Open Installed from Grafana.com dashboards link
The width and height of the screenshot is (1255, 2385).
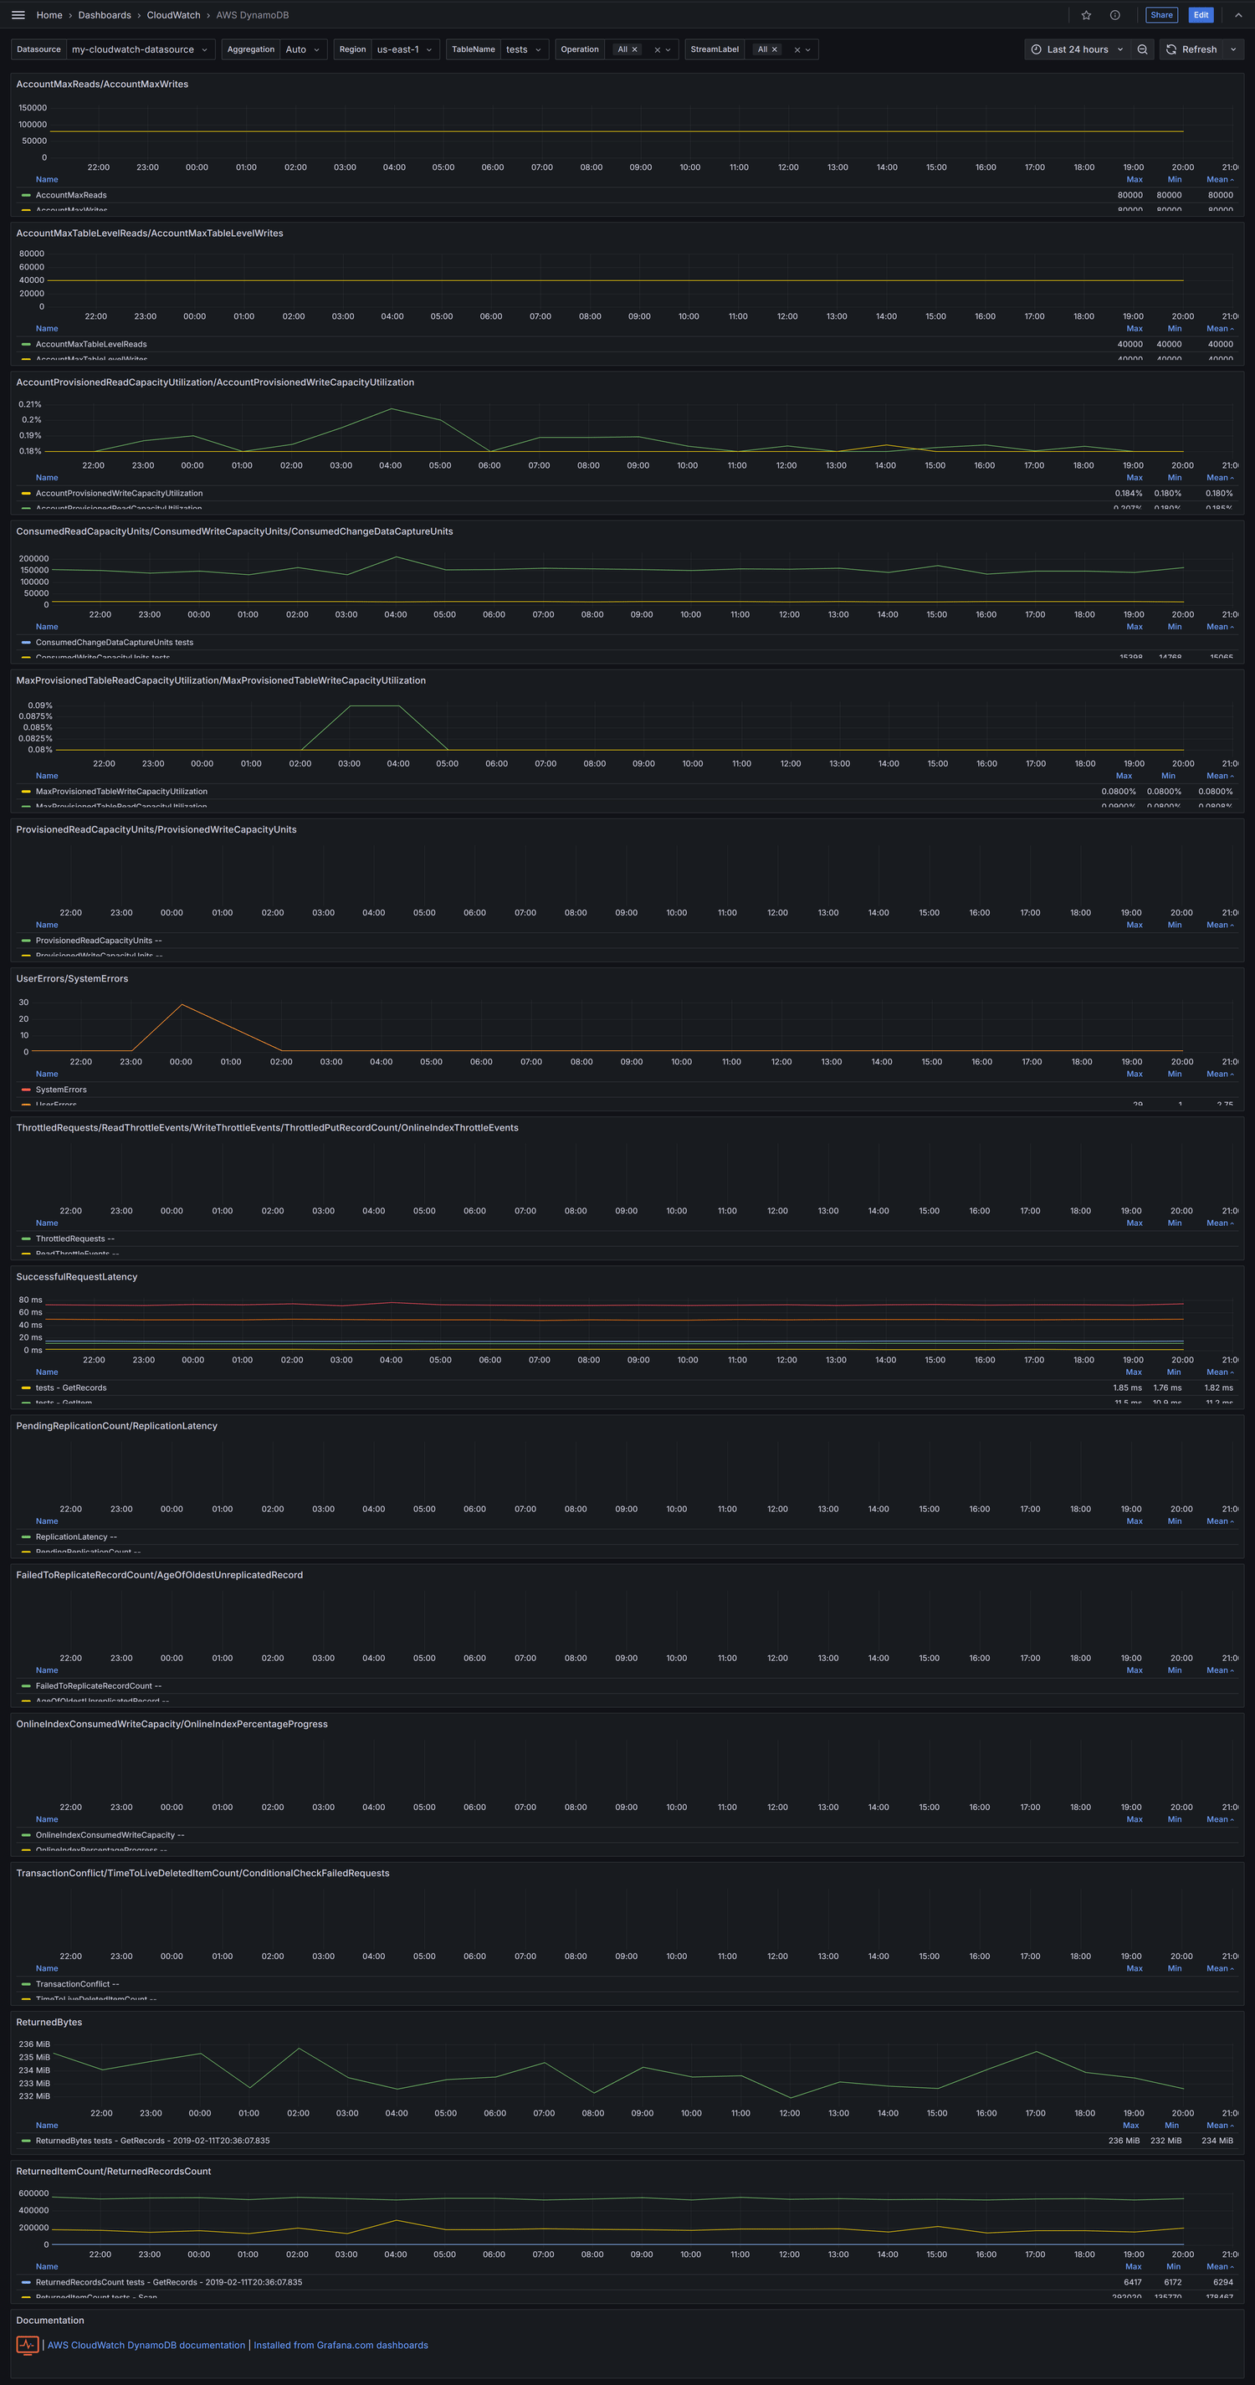(341, 2345)
